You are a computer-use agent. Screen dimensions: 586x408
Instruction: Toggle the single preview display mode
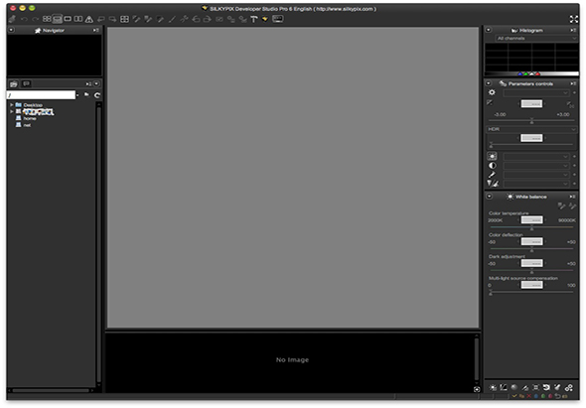tap(68, 19)
